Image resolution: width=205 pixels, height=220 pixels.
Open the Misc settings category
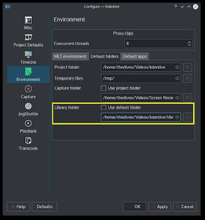(x=28, y=23)
